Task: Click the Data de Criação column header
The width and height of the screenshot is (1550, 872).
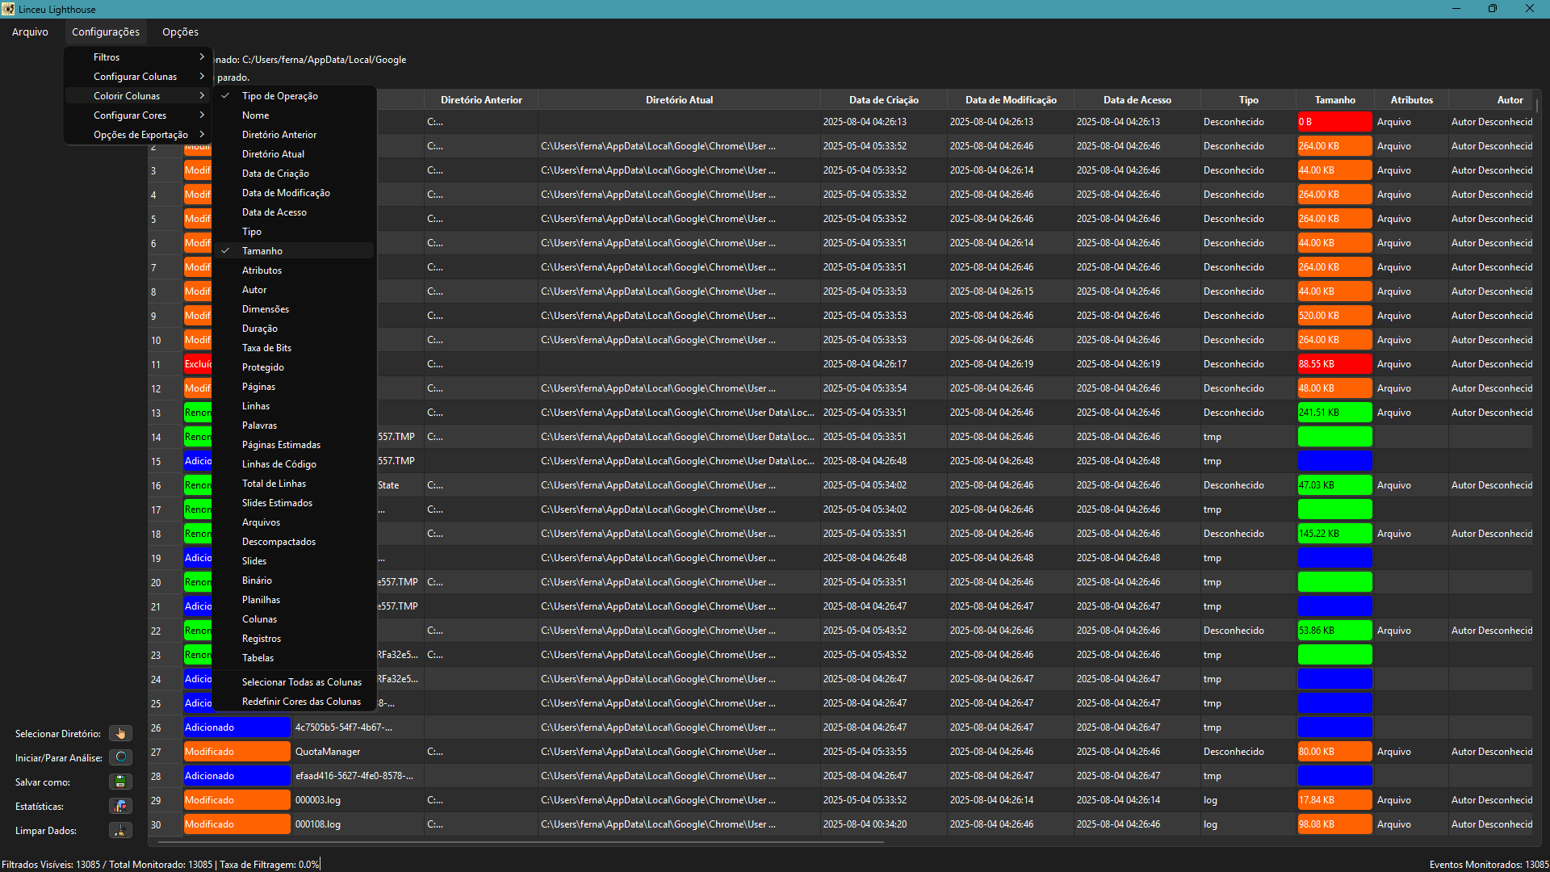Action: coord(883,100)
